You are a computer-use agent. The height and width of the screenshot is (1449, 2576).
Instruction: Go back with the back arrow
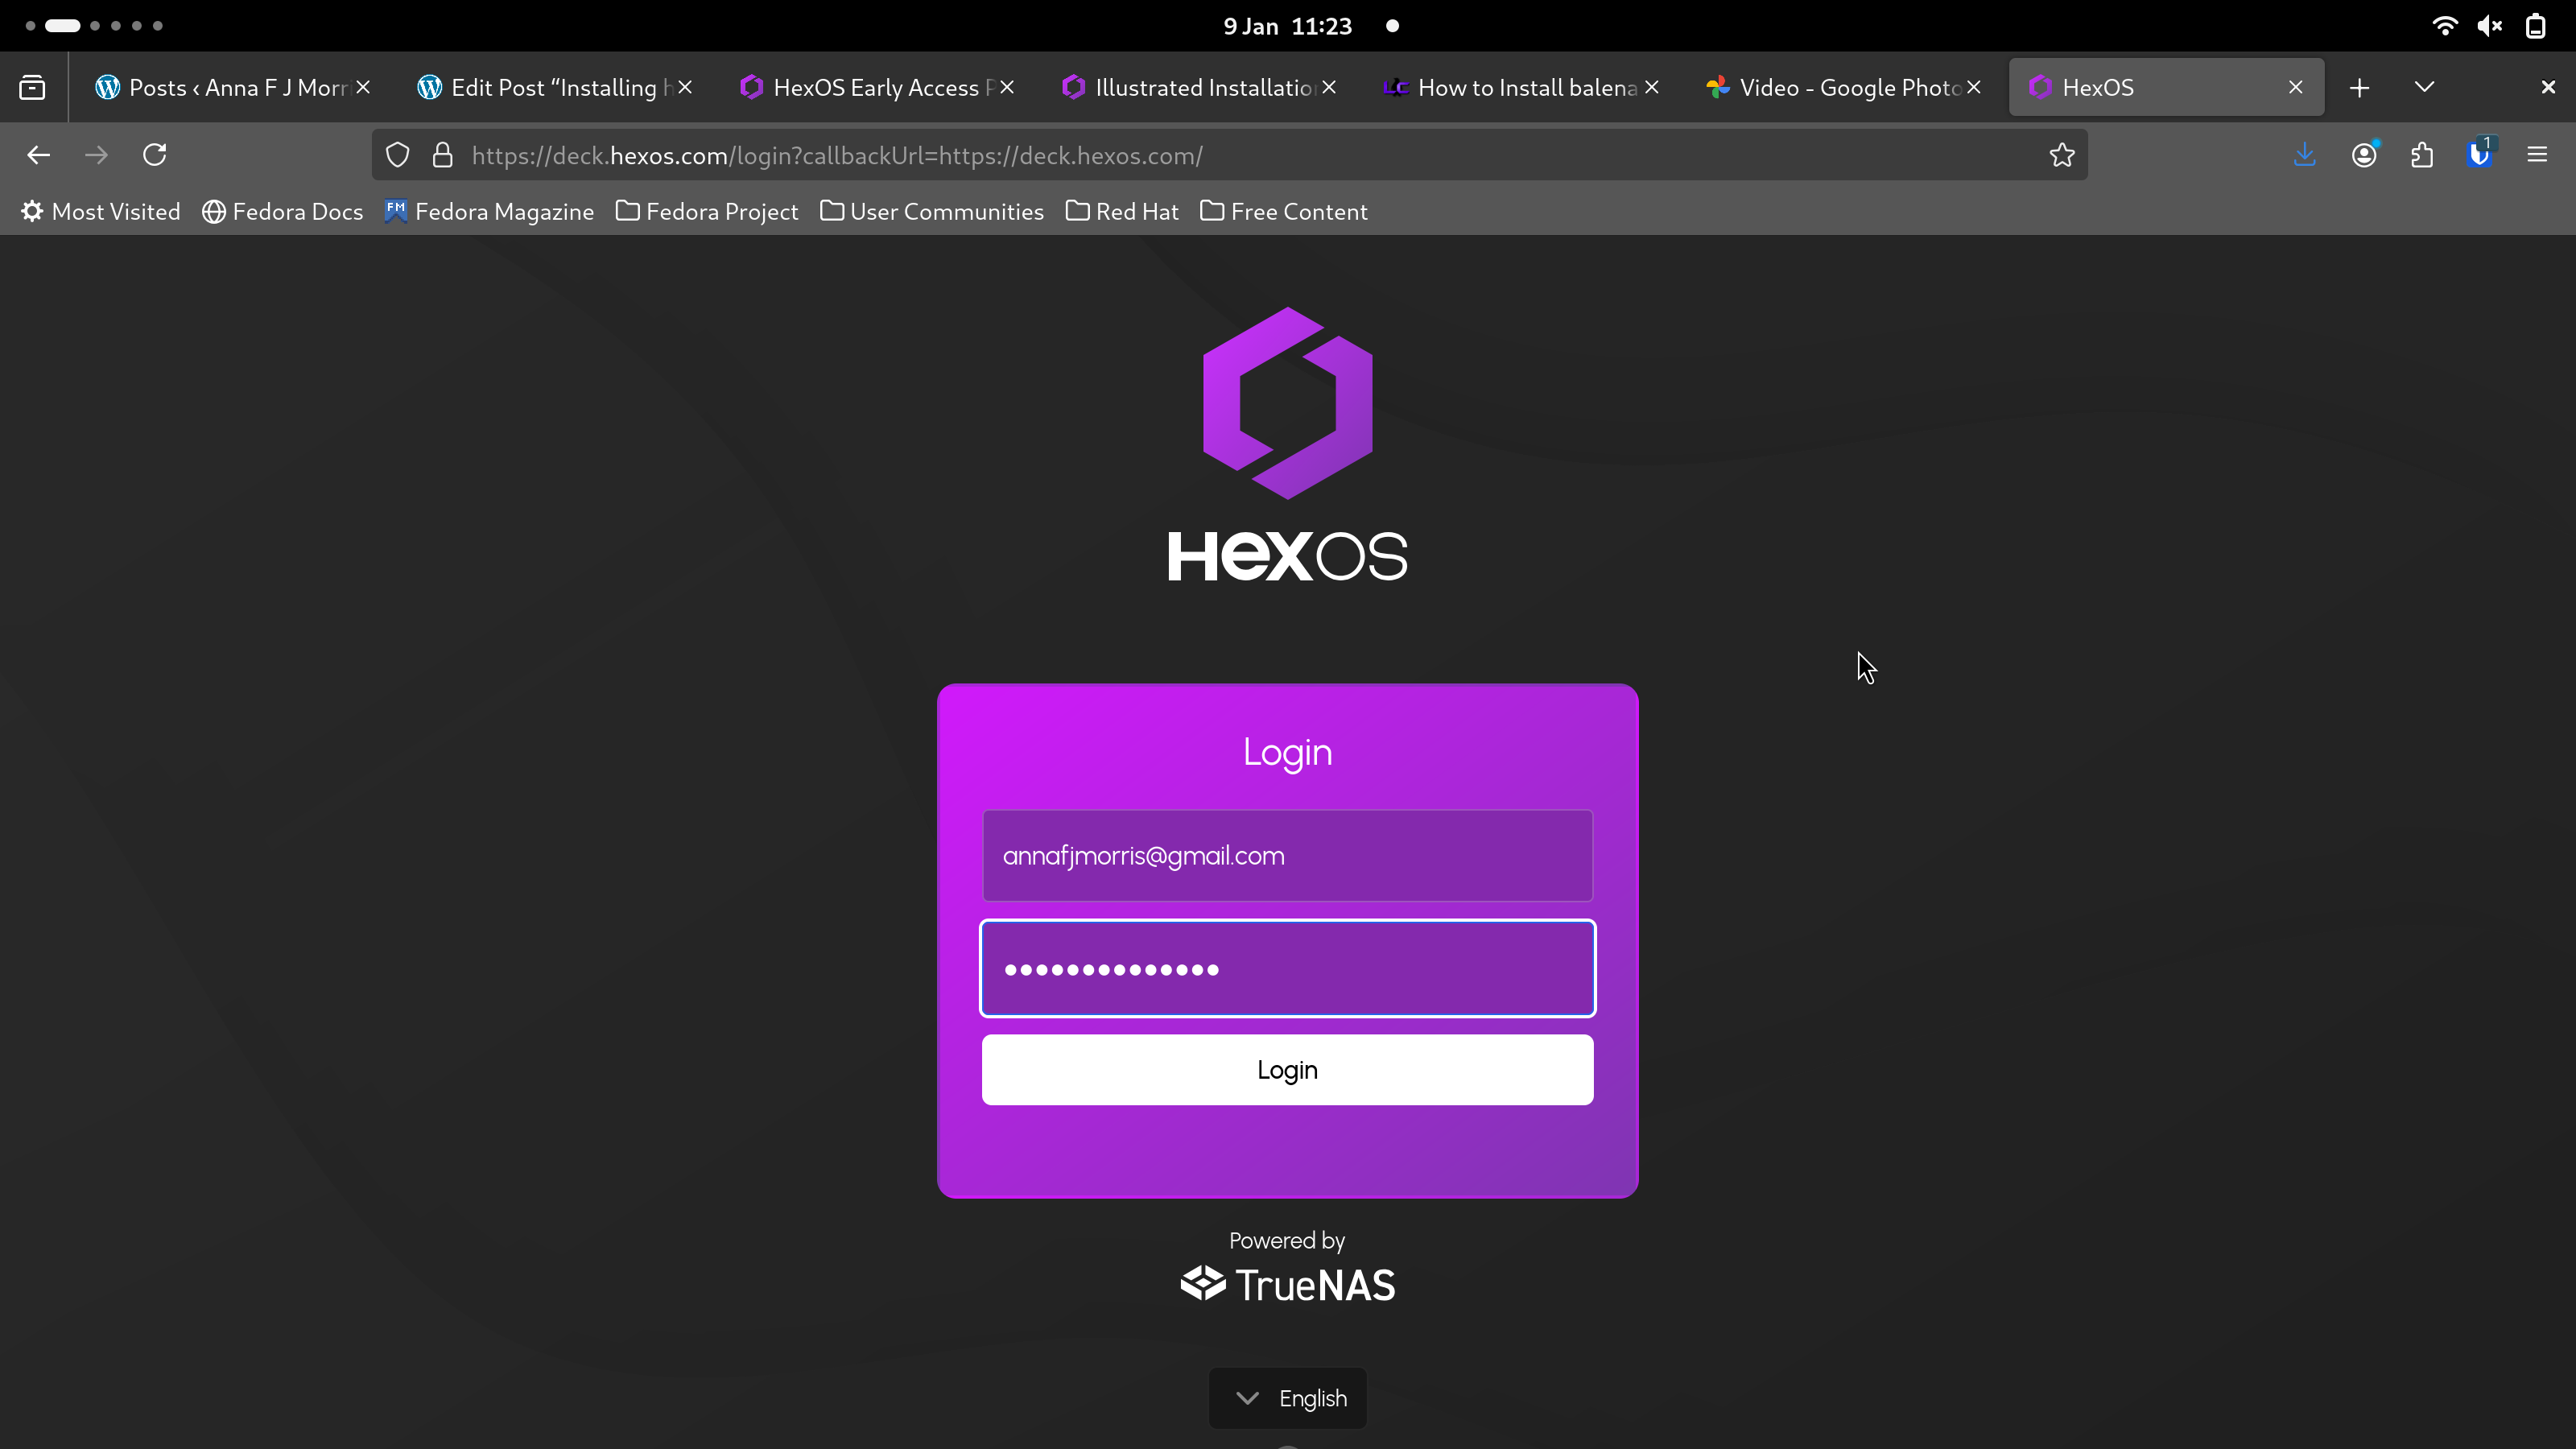point(38,155)
